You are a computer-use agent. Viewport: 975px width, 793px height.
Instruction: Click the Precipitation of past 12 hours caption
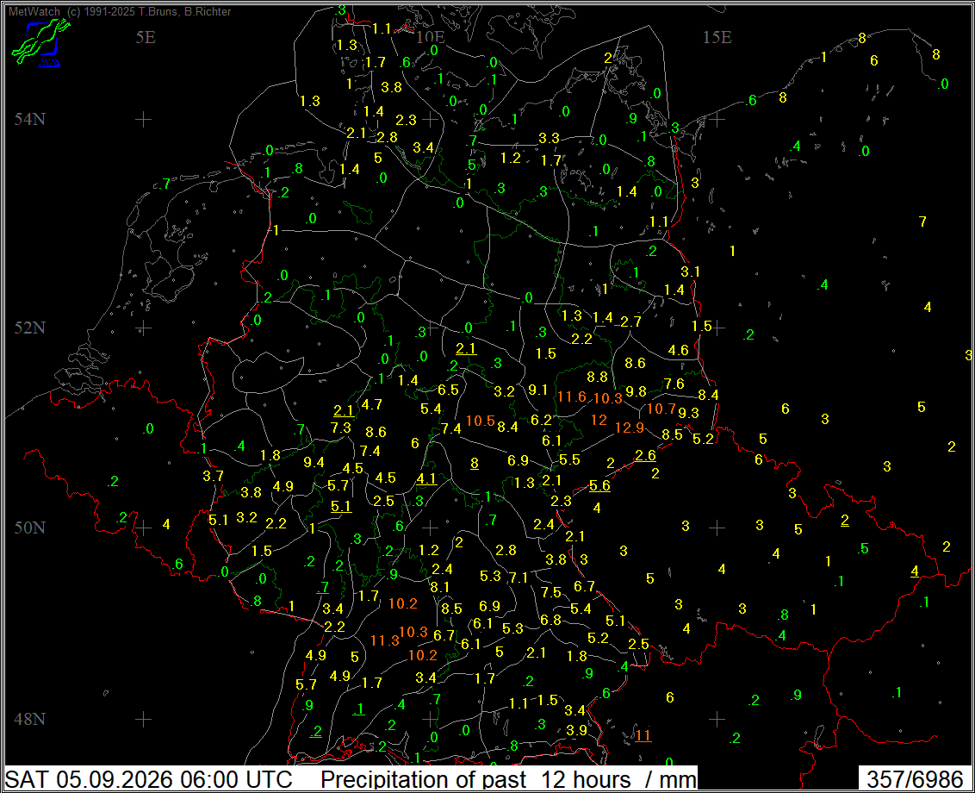475,779
